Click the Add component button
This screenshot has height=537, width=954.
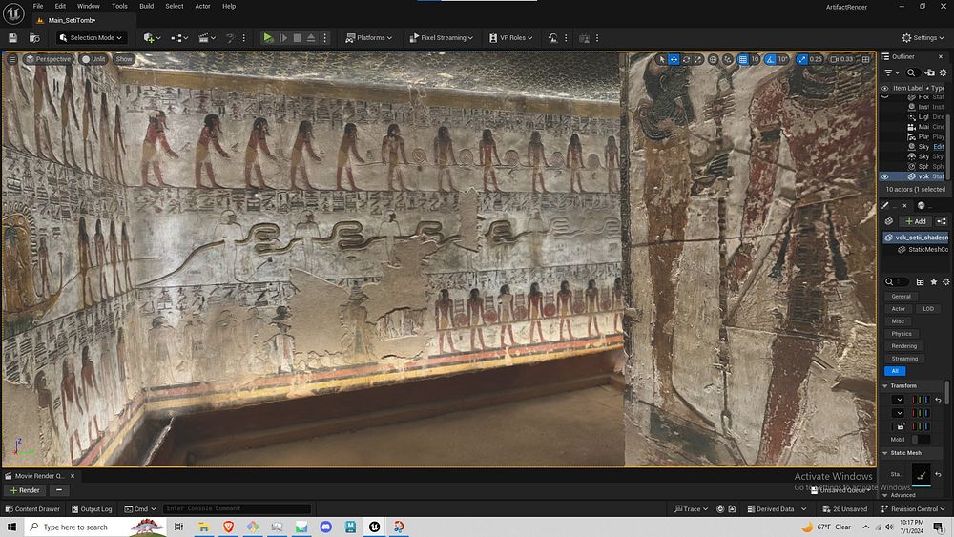click(914, 221)
